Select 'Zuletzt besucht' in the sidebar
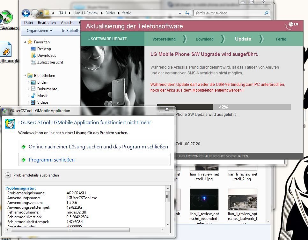 50,62
